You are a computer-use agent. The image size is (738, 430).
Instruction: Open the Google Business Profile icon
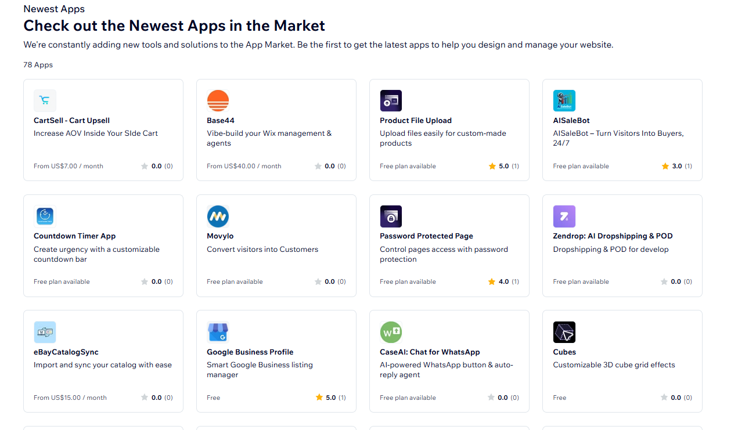click(x=218, y=332)
